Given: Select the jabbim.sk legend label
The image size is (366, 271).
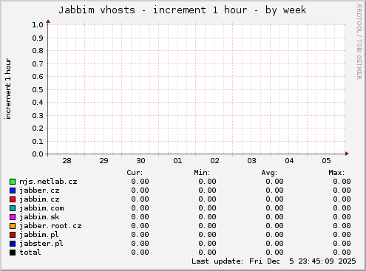Looking at the screenshot, I should pos(39,217).
